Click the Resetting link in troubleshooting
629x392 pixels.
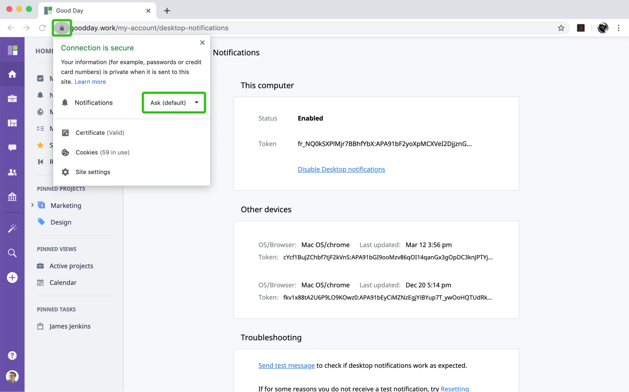pos(455,388)
